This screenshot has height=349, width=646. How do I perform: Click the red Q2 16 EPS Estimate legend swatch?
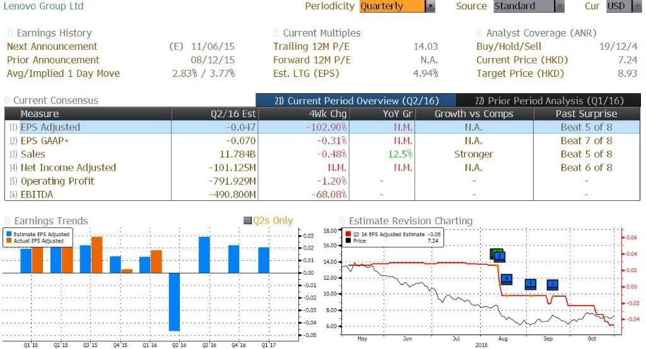(348, 234)
